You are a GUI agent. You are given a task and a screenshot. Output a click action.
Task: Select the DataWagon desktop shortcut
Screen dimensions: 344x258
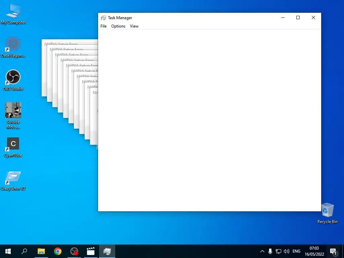13,47
